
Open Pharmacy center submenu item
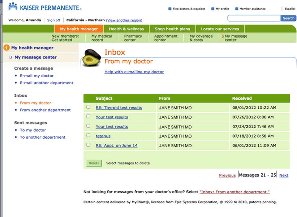coord(133,38)
